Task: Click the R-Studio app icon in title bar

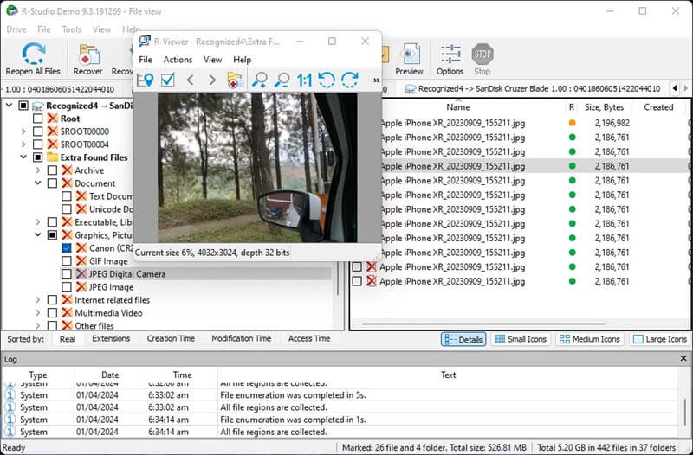Action: point(11,10)
